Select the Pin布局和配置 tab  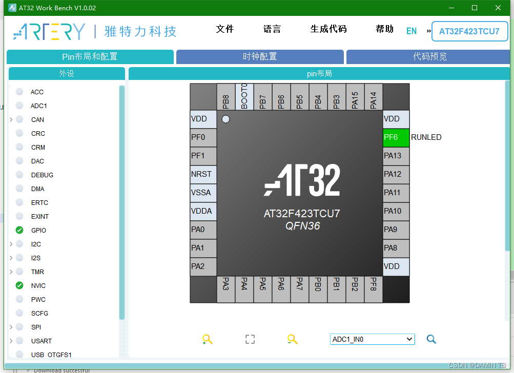90,57
